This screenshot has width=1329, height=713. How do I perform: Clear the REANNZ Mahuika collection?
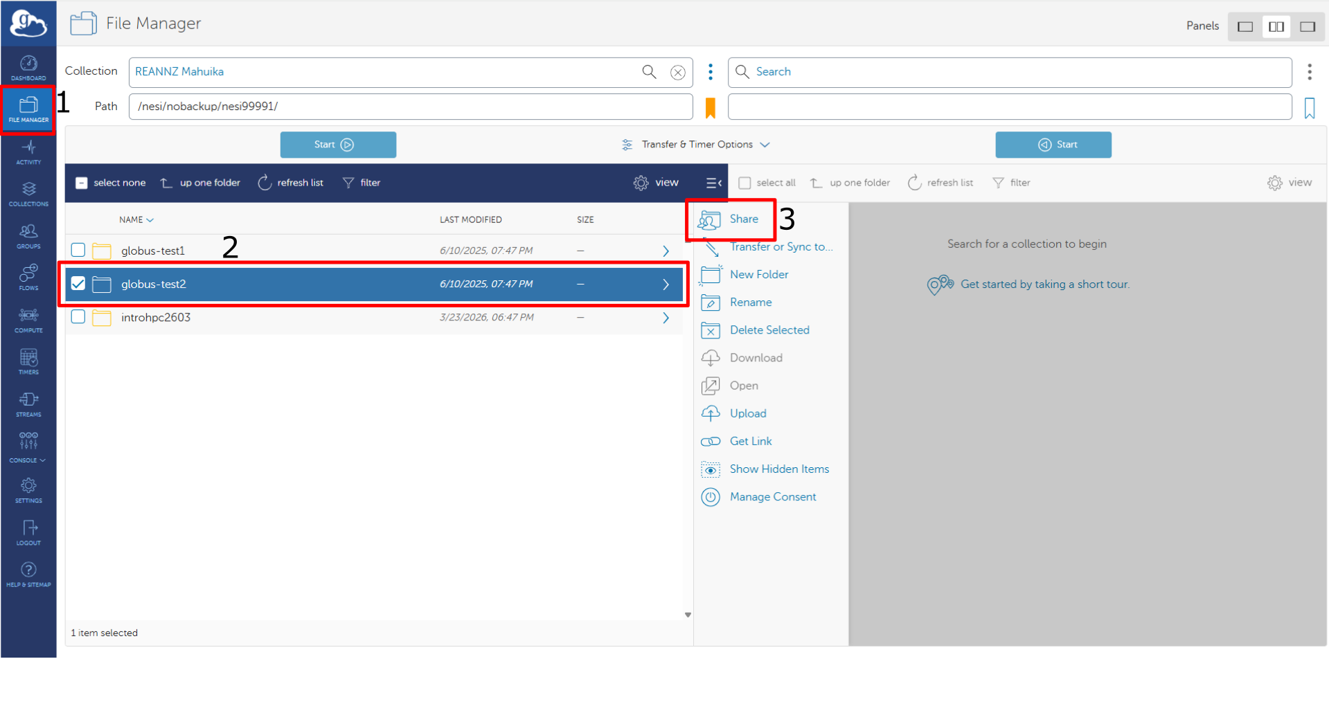point(678,72)
